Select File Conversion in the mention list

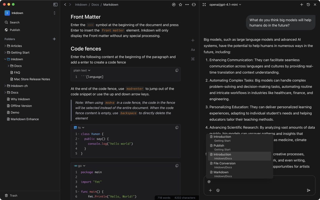click(239, 165)
